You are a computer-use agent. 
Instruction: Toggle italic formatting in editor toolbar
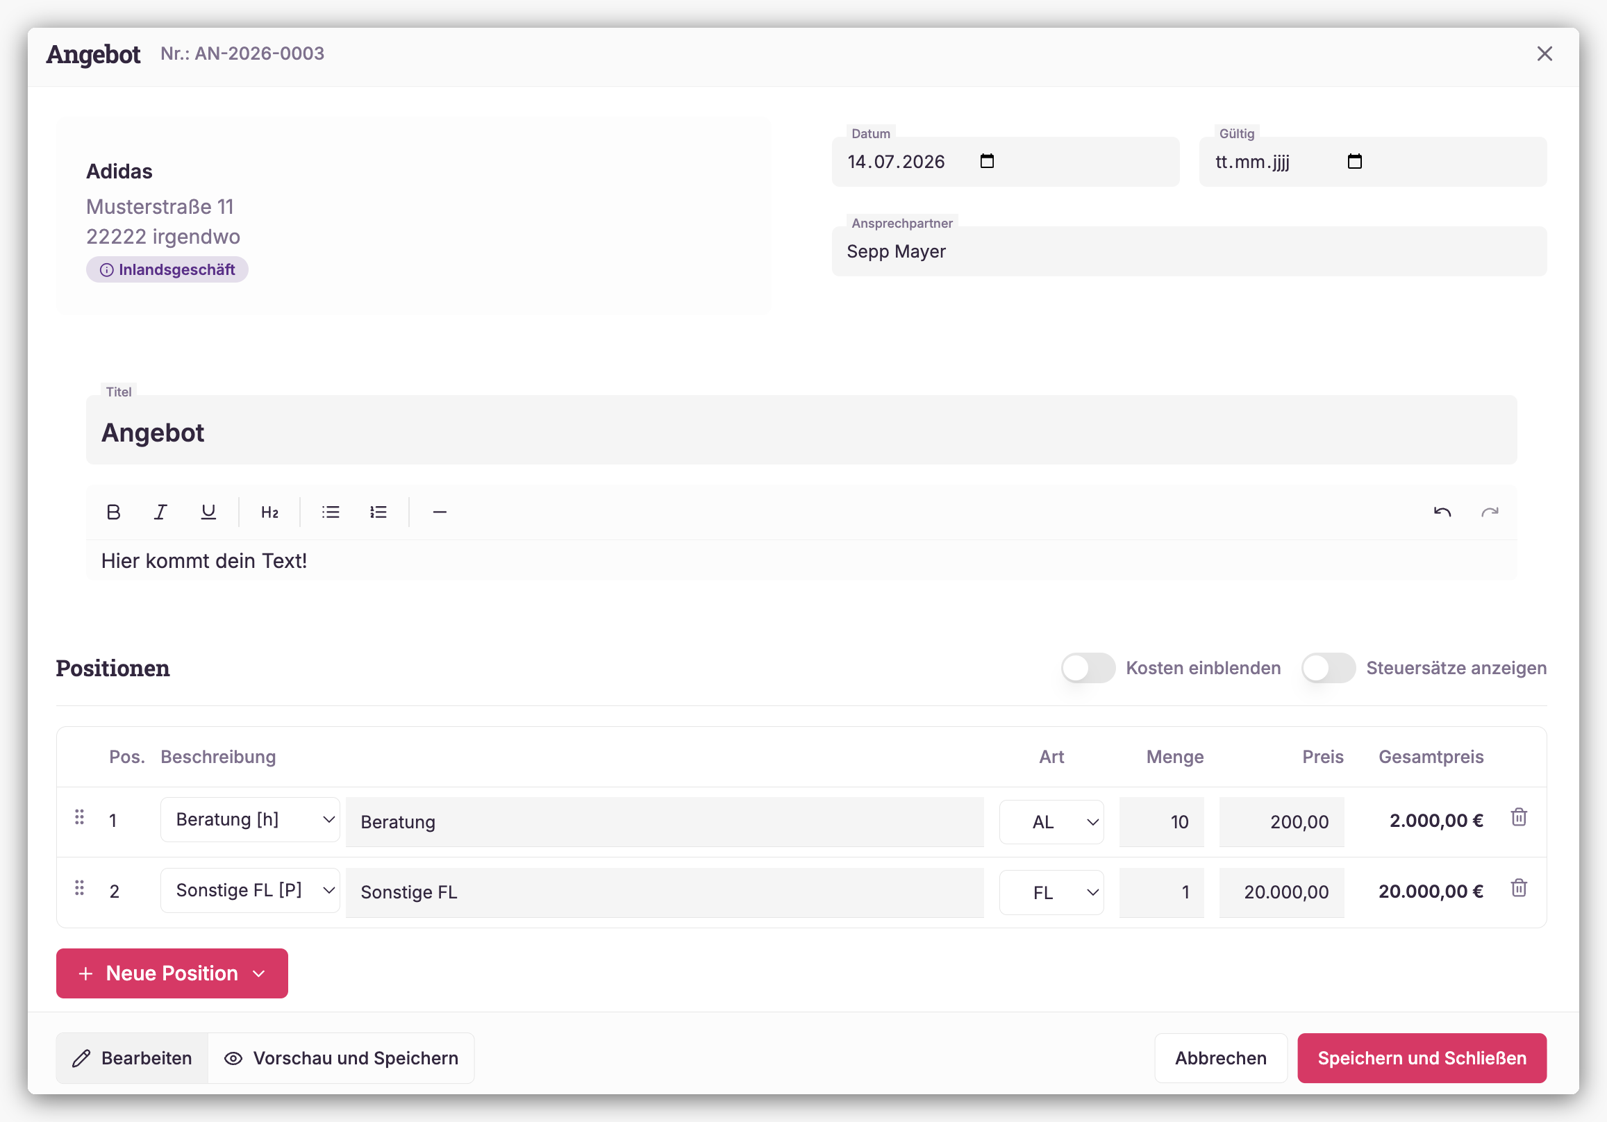click(x=160, y=512)
